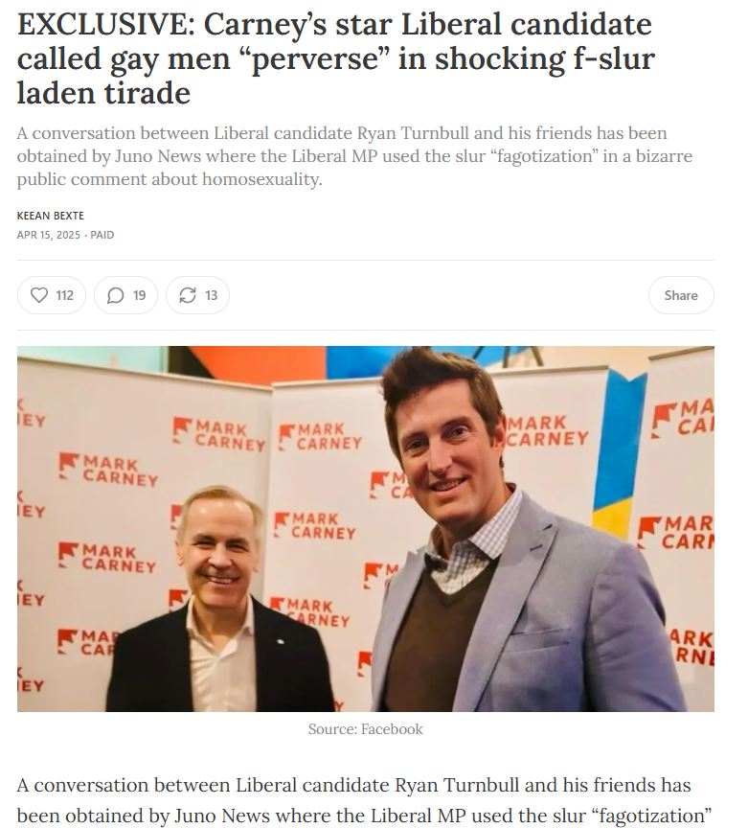
Task: Click the PAID label beside the date
Action: pos(102,235)
